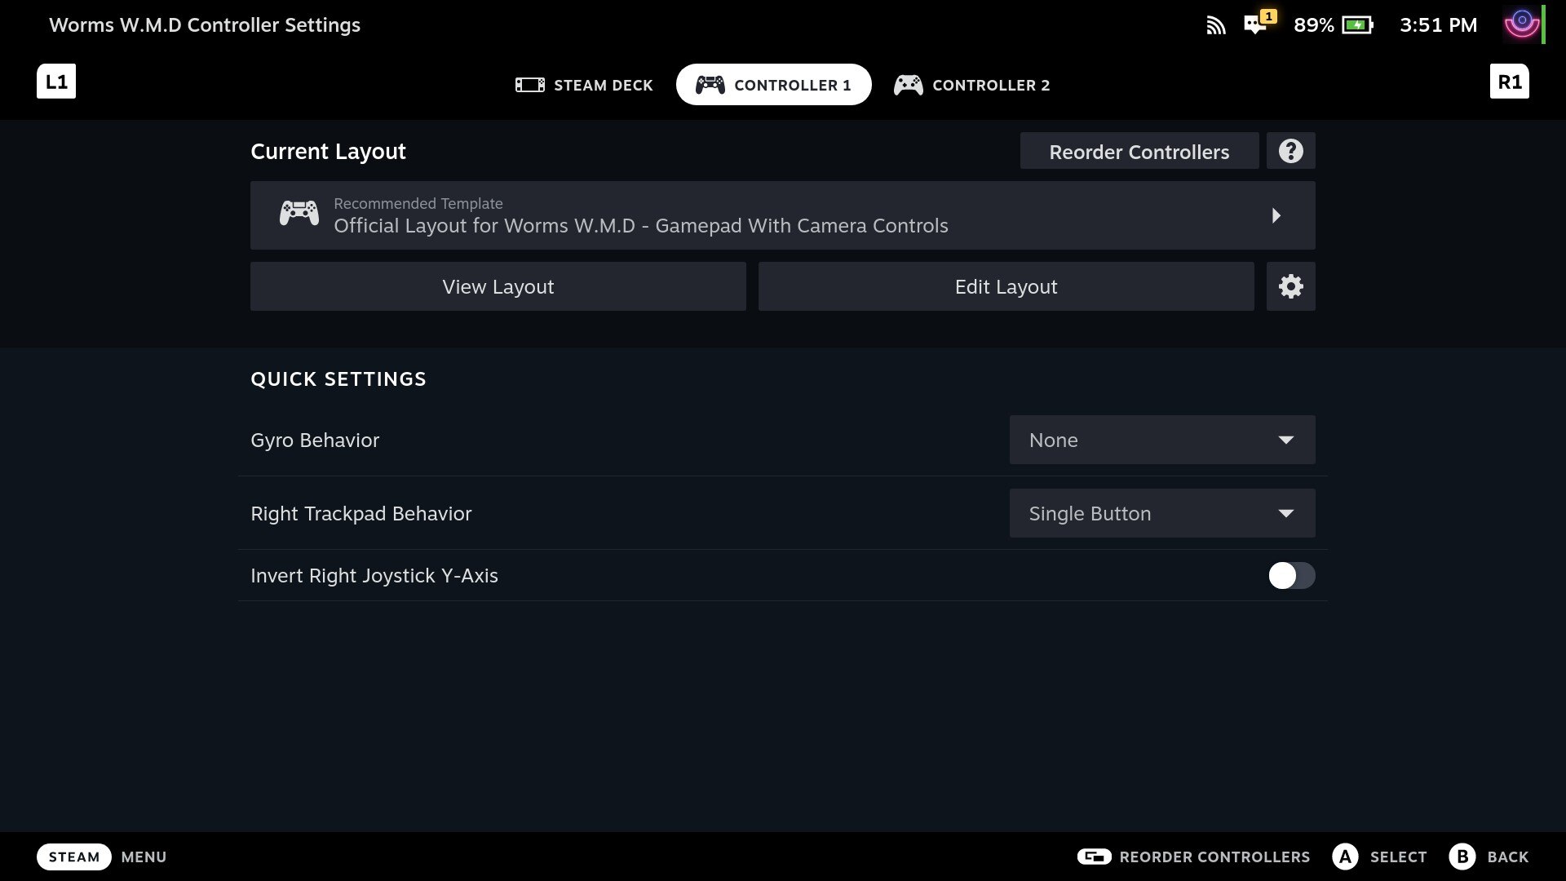Click the notification bell icon
The image size is (1566, 881).
[1256, 24]
